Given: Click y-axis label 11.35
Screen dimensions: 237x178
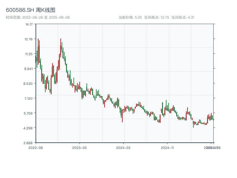Looking at the screenshot, I should (x=29, y=54).
